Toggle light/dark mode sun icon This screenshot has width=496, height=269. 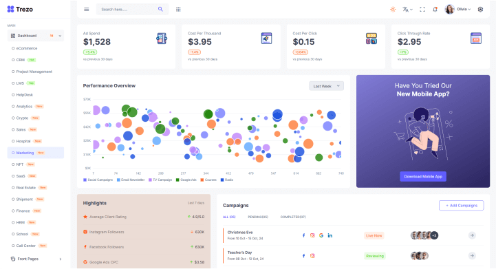[x=393, y=9]
